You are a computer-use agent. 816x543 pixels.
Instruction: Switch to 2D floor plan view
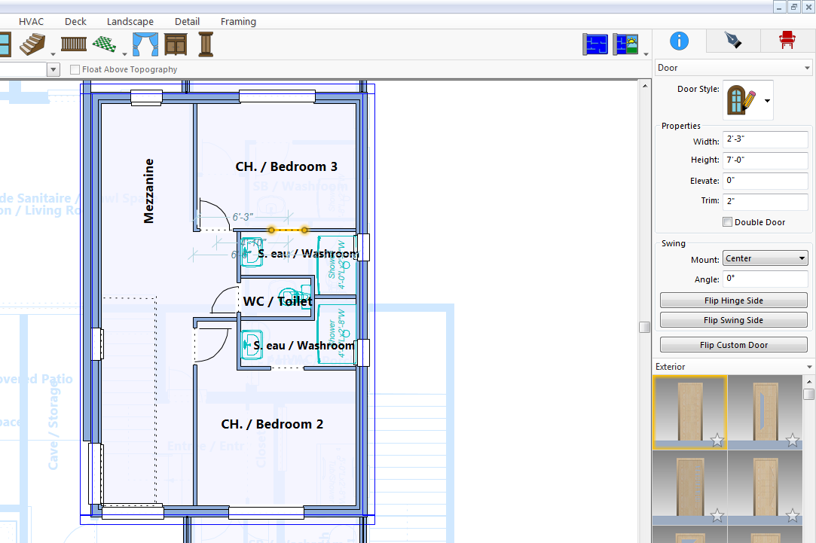595,44
